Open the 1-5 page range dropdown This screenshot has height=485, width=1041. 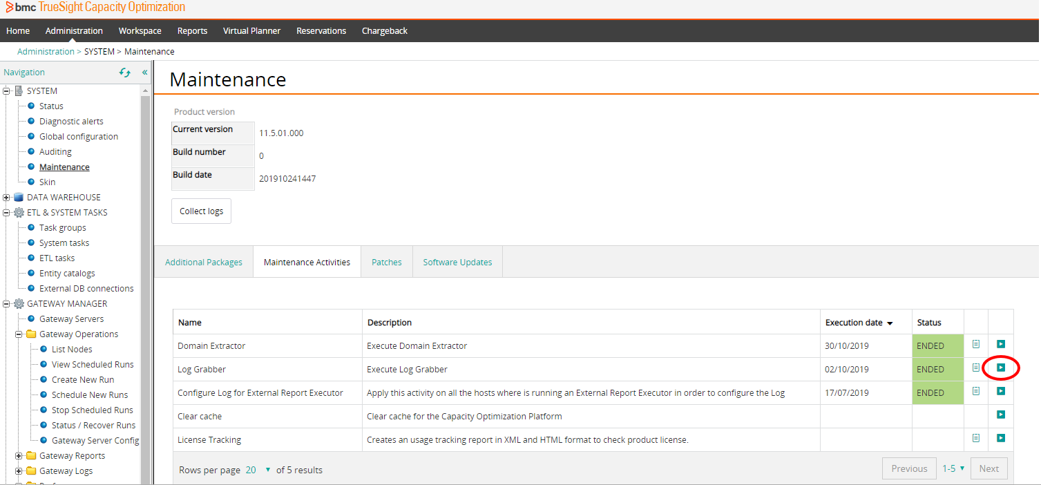tap(953, 468)
